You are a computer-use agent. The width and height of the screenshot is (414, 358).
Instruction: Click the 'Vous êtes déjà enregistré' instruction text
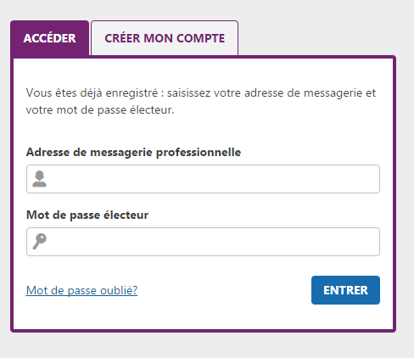point(201,101)
